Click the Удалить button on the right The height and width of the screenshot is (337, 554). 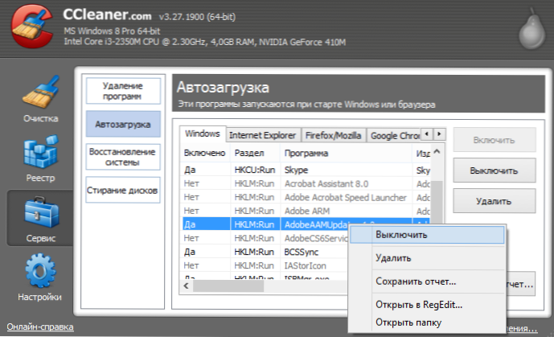[x=494, y=201]
